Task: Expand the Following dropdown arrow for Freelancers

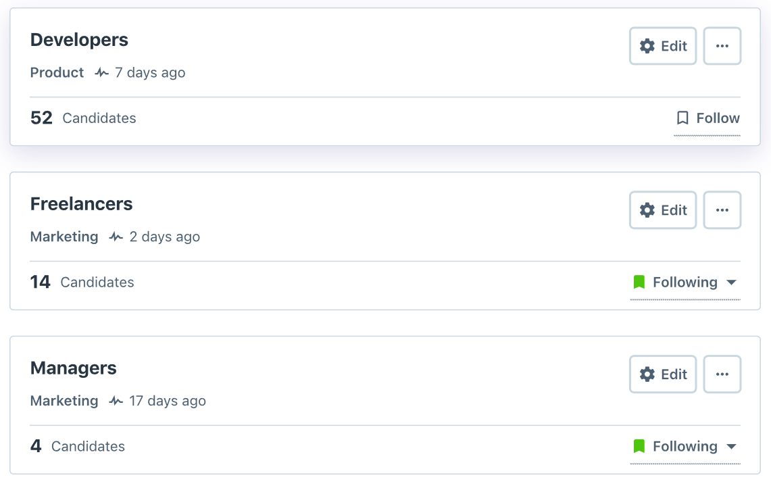Action: click(731, 283)
